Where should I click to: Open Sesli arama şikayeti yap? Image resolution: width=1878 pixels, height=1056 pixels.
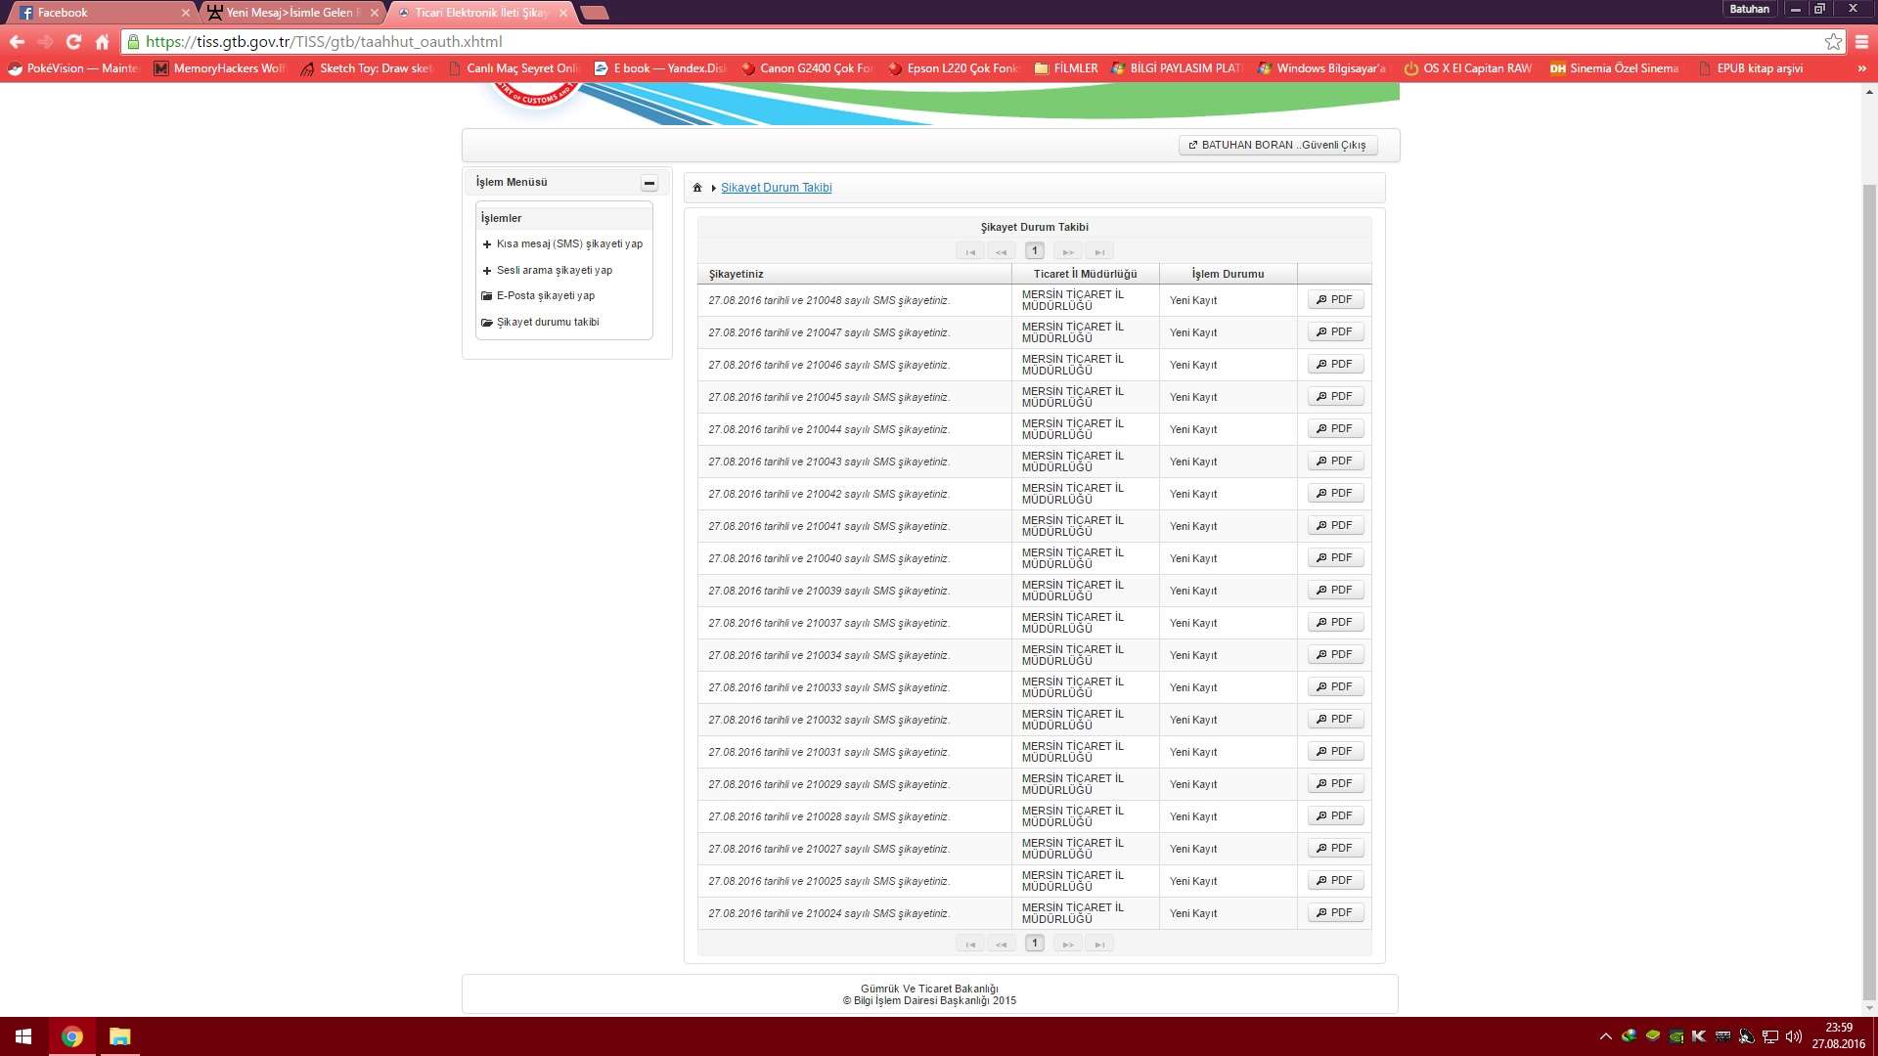pyautogui.click(x=554, y=271)
